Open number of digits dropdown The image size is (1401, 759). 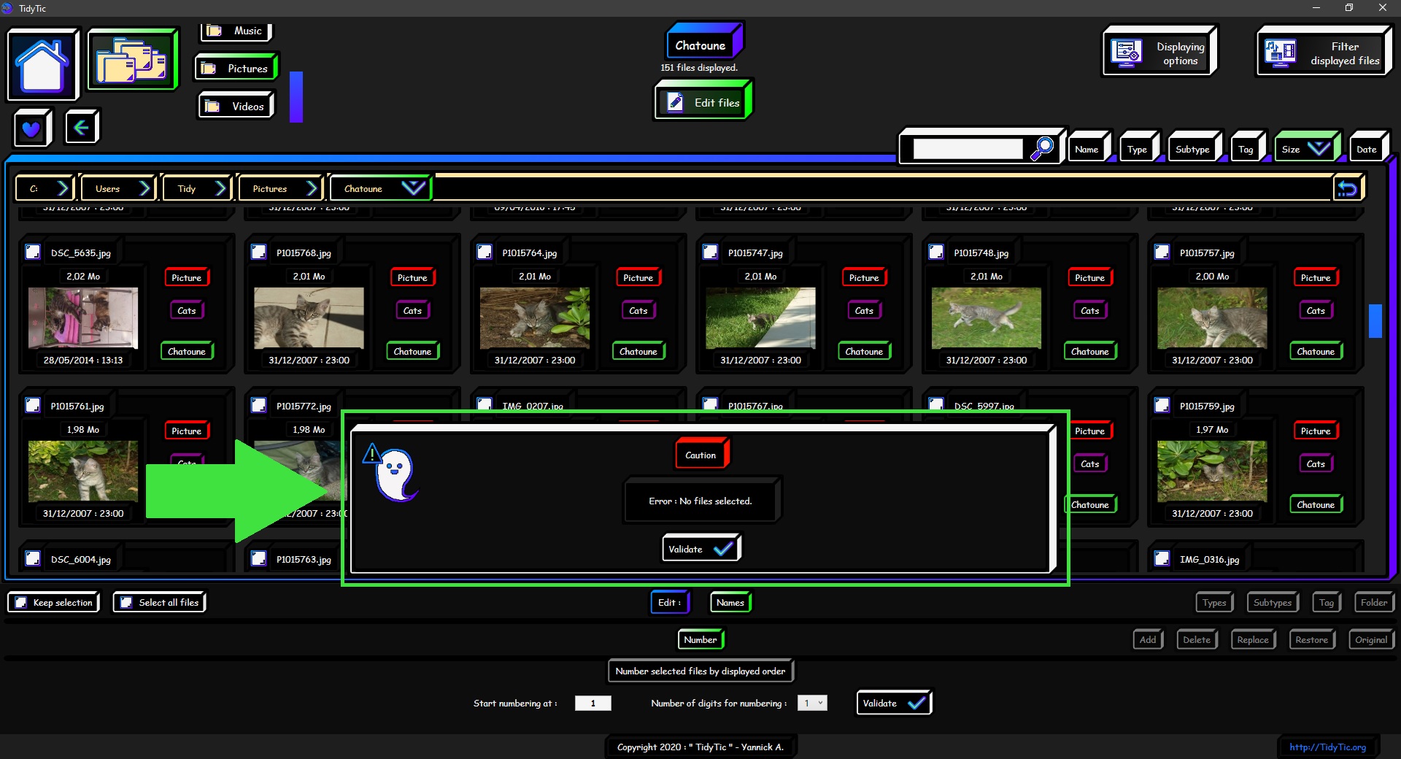pyautogui.click(x=812, y=703)
